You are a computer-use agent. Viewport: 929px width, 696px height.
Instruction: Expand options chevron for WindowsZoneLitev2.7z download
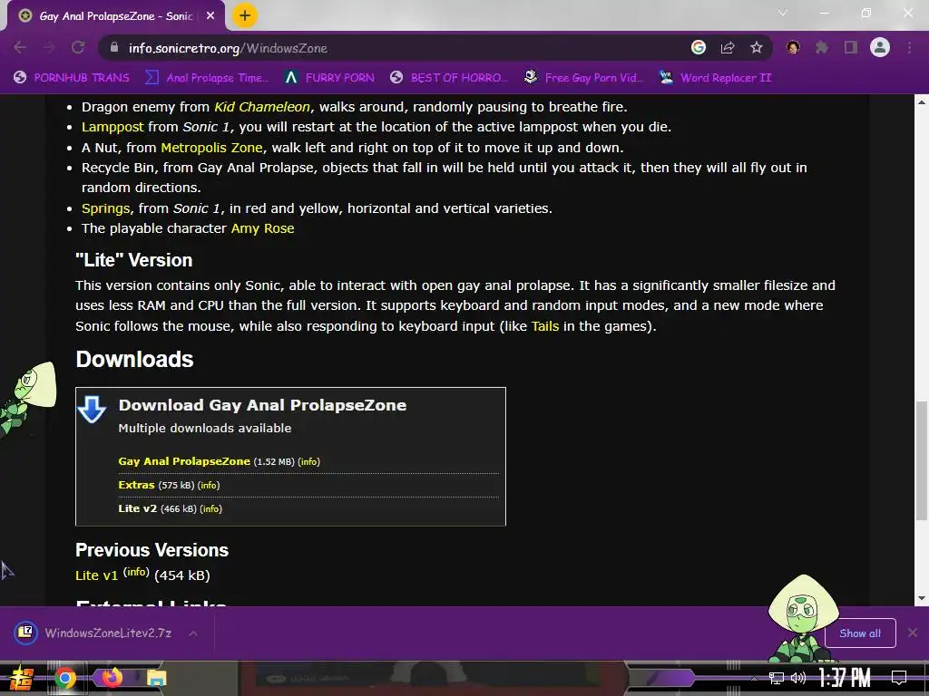pyautogui.click(x=193, y=633)
